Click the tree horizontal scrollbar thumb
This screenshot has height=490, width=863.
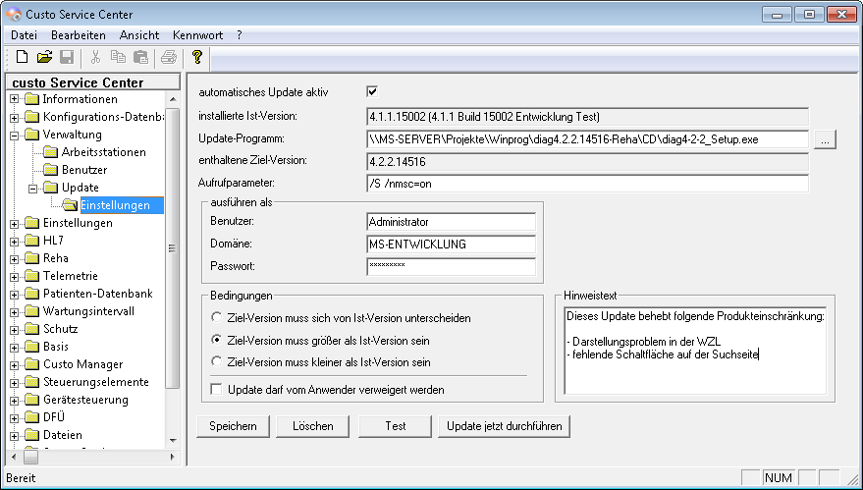coord(31,457)
